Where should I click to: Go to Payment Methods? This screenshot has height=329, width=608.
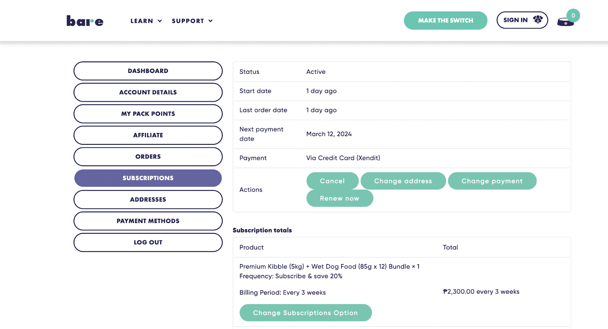(x=148, y=221)
